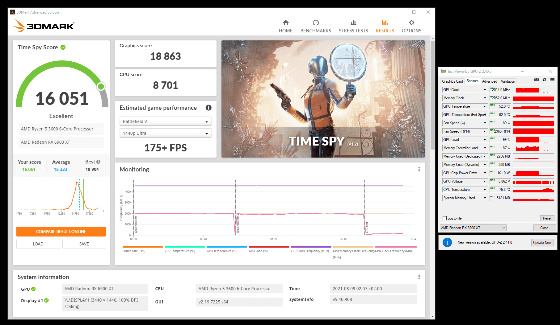This screenshot has height=325, width=560.
Task: Open the 1440p Ultra resolution dropdown
Action: coord(165,133)
